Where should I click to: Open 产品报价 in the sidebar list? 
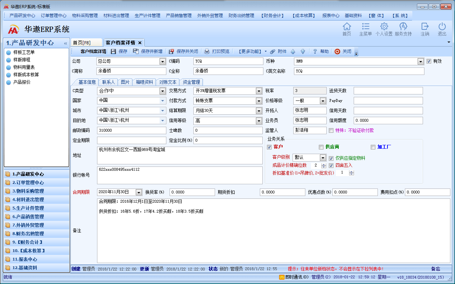22,82
